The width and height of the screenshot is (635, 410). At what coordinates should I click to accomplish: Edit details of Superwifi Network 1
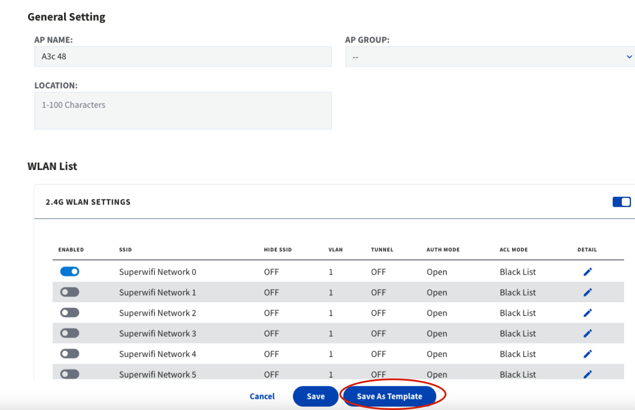pyautogui.click(x=588, y=293)
